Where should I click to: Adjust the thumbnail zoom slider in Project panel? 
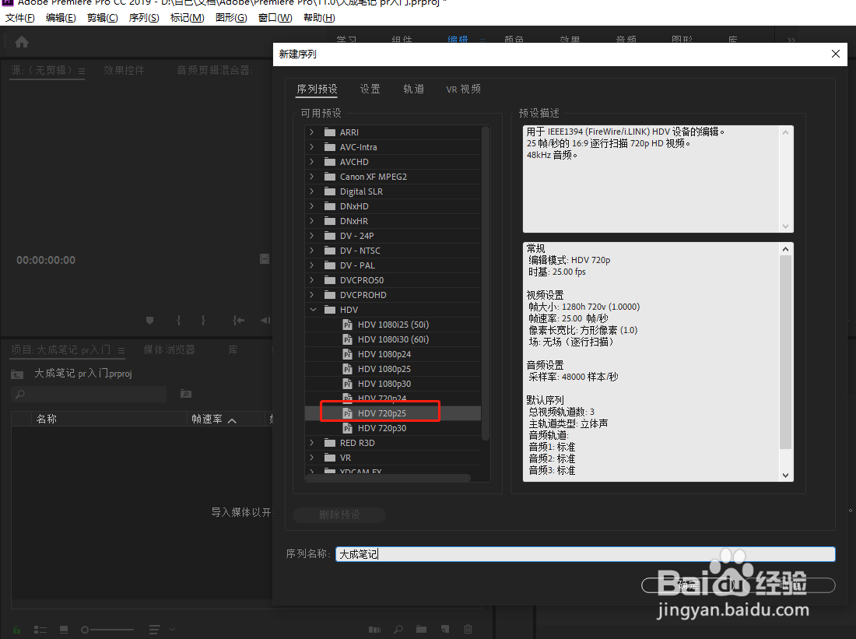pyautogui.click(x=107, y=630)
